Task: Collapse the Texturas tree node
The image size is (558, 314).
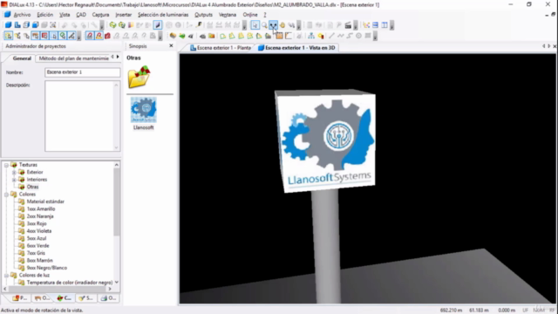Action: click(6, 165)
